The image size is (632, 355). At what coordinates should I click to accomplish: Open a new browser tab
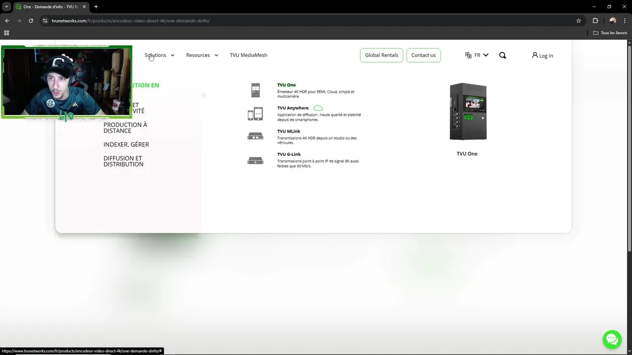point(96,7)
